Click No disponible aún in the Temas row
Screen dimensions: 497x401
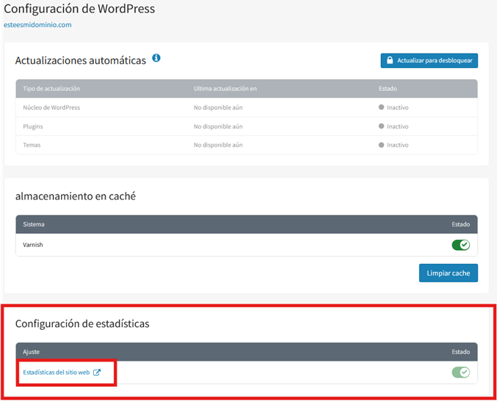coord(218,145)
